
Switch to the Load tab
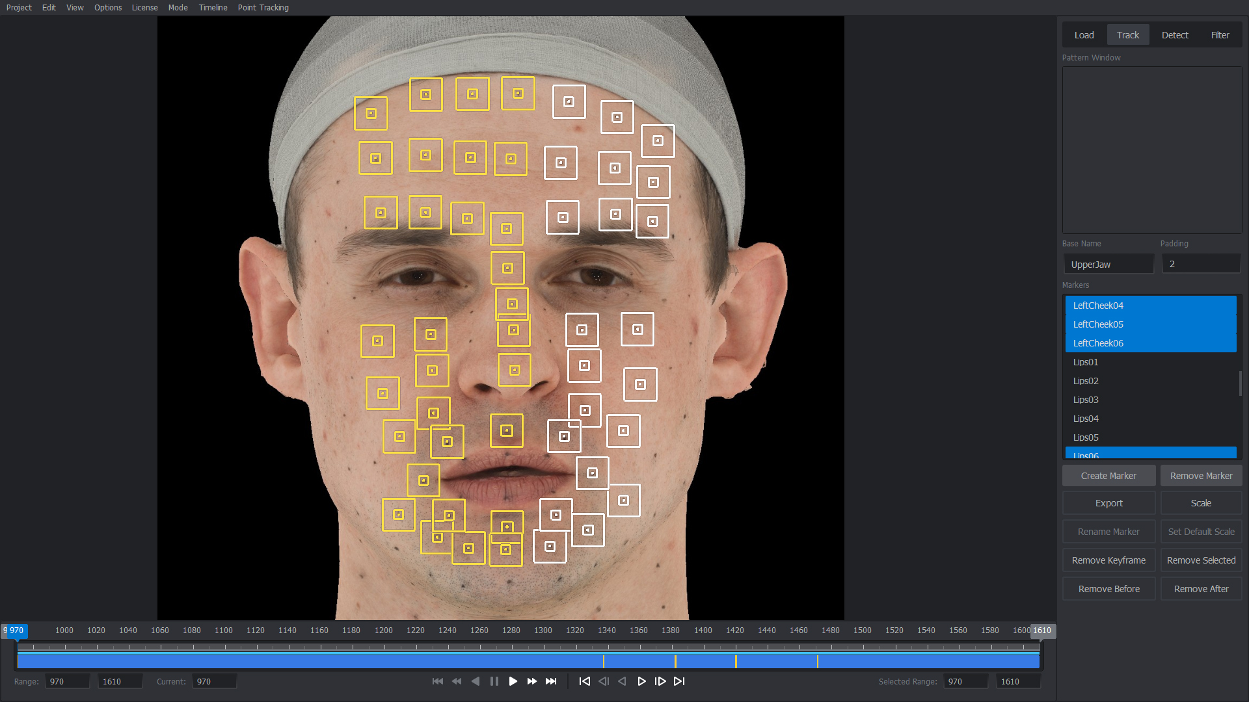(1084, 35)
